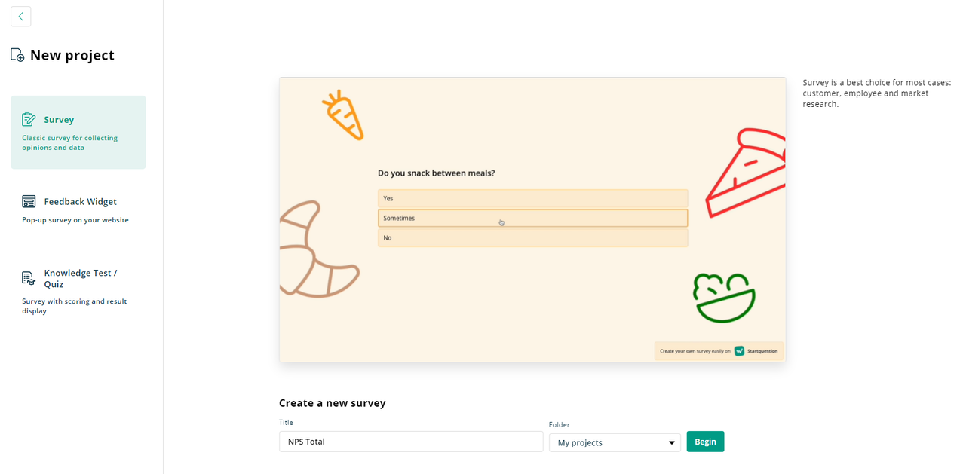The width and height of the screenshot is (963, 474).
Task: Click the Knowledge Test graduation icon
Action: [x=29, y=278]
